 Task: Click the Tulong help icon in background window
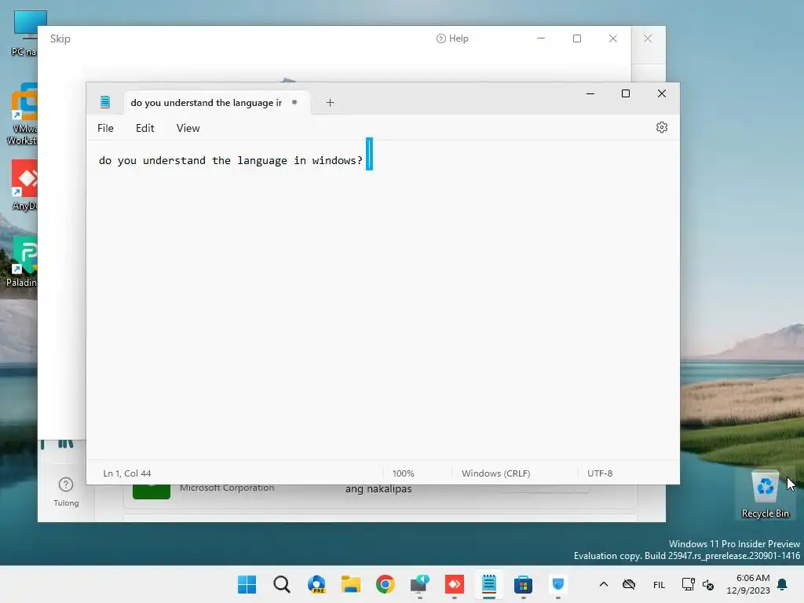click(66, 492)
